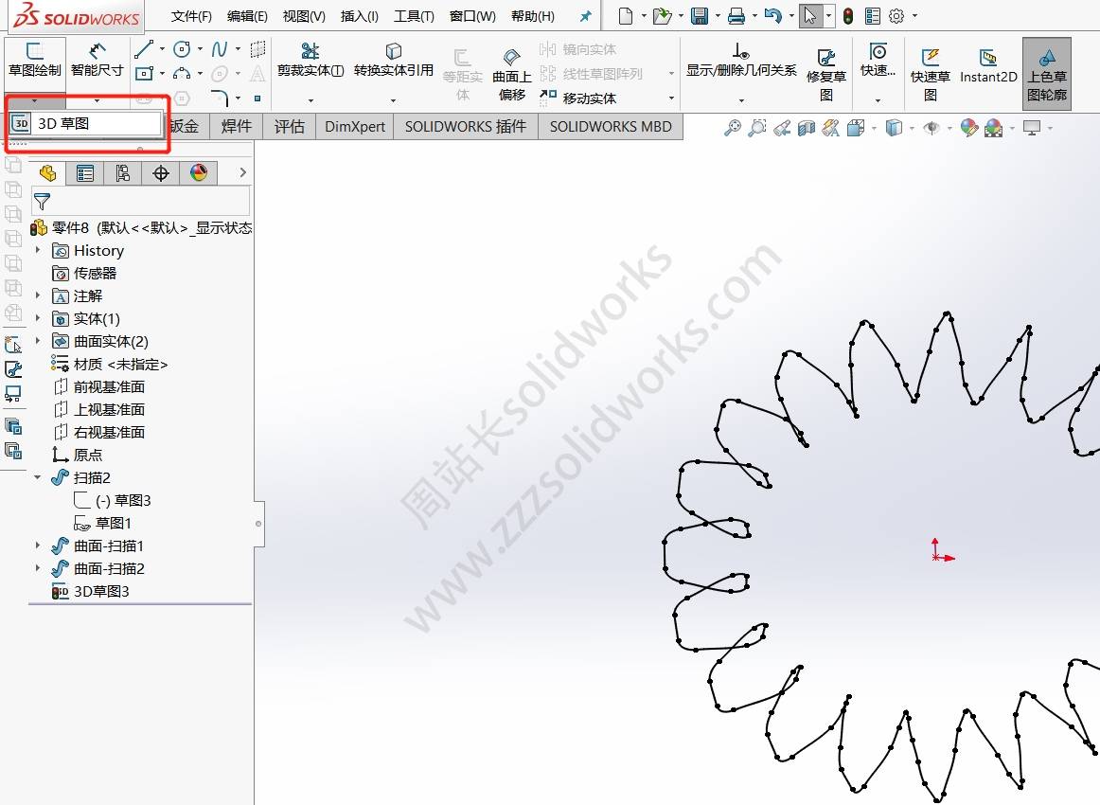Toggle 上色草图轮廓 shaded sketch contours
The image size is (1100, 805).
coord(1046,74)
